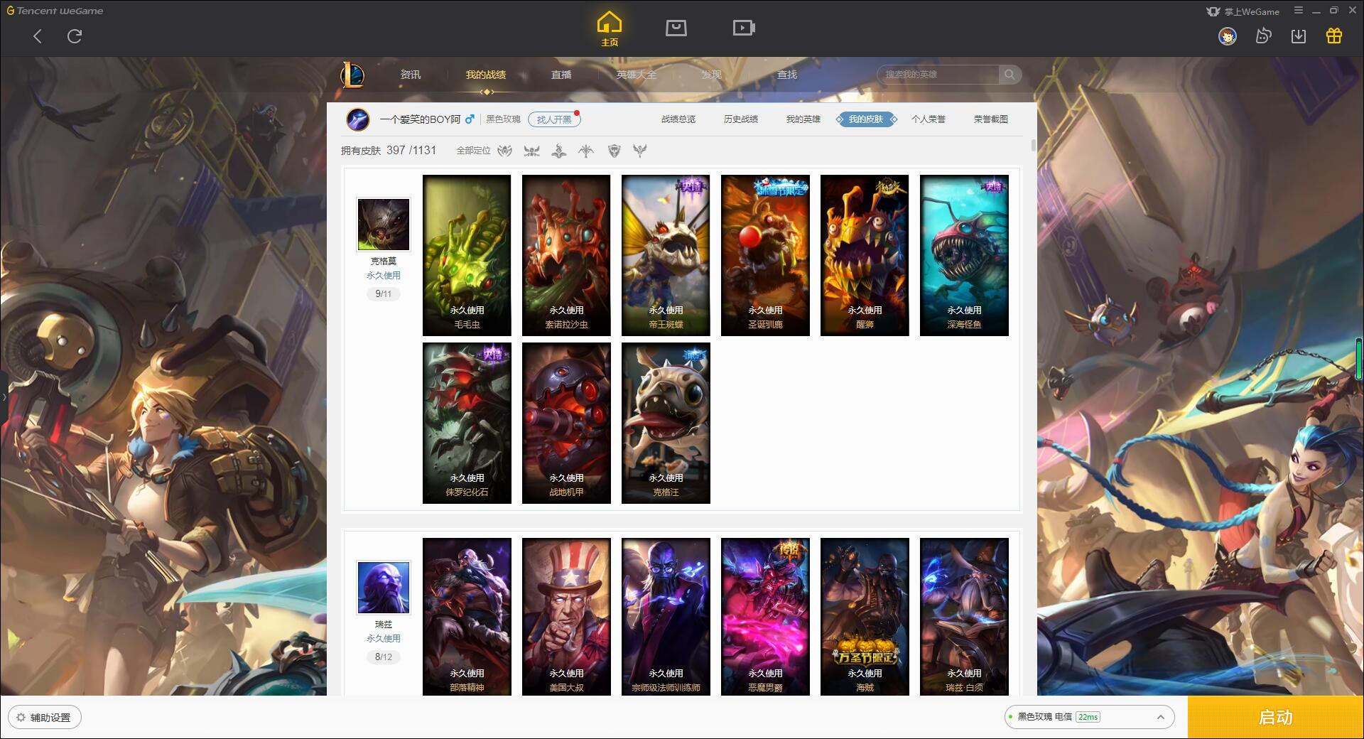Image resolution: width=1364 pixels, height=739 pixels.
Task: Switch to the 查找 tab
Action: coord(787,75)
